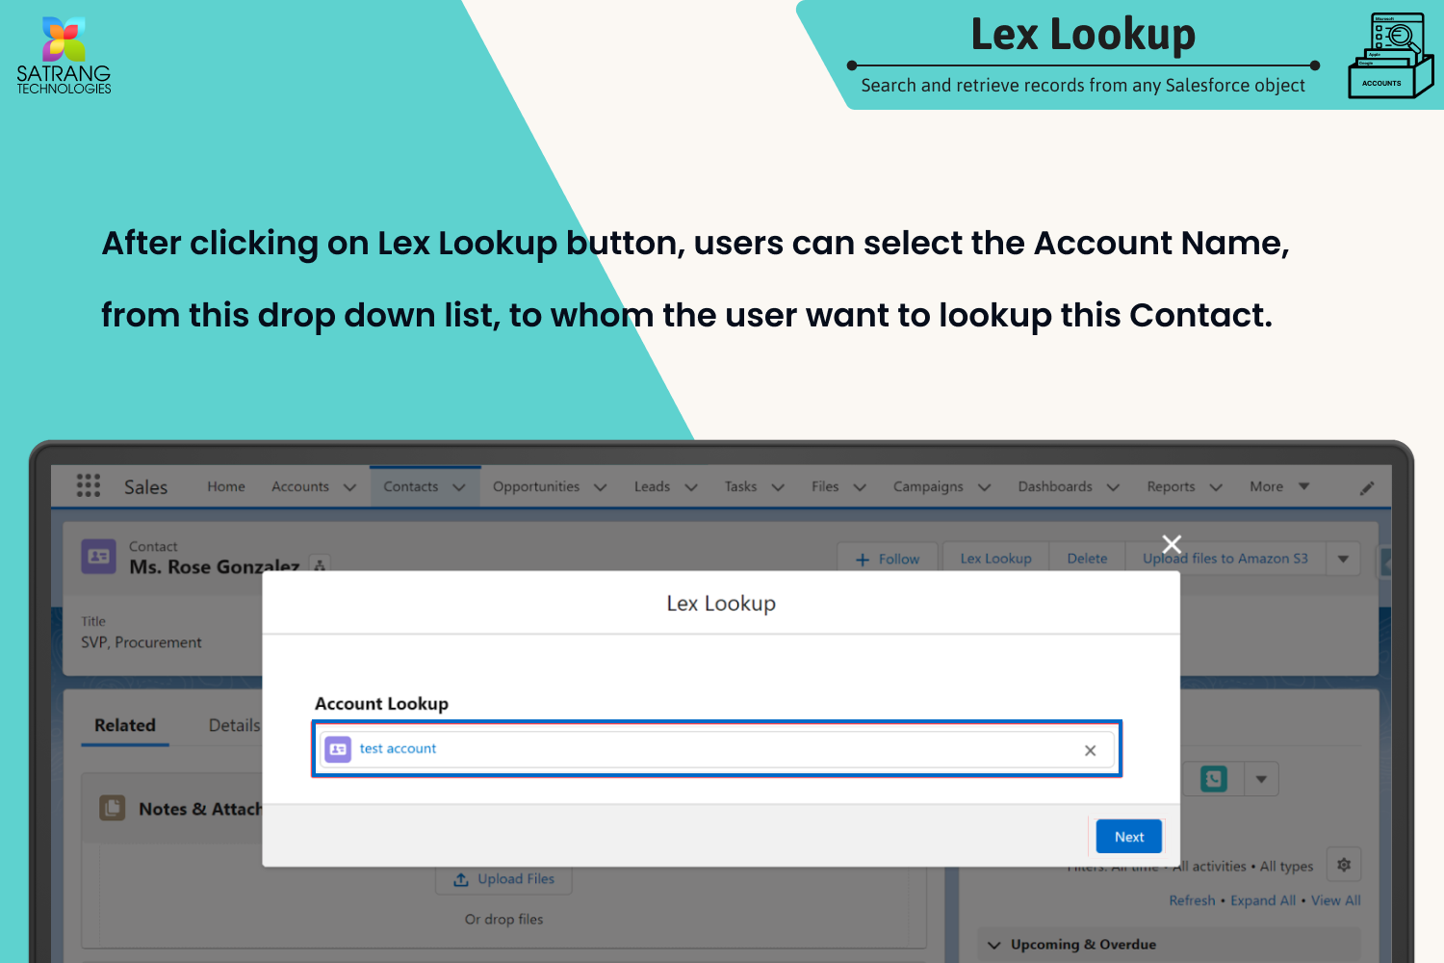The height and width of the screenshot is (963, 1444).
Task: Open the contact hierarchy icon
Action: tap(320, 565)
